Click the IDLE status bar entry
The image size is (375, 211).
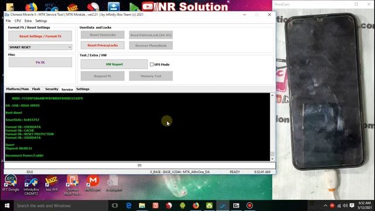pos(30,172)
